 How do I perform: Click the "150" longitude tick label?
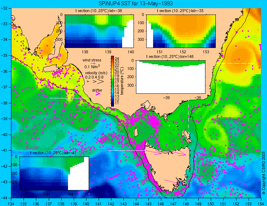click(211, 204)
